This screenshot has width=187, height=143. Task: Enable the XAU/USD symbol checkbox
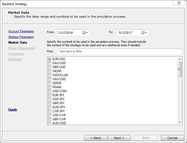tap(49, 63)
